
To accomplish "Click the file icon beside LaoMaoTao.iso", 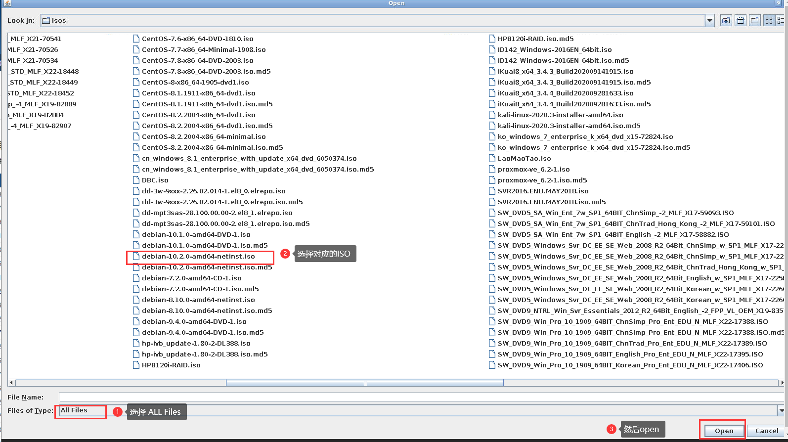I will point(492,159).
